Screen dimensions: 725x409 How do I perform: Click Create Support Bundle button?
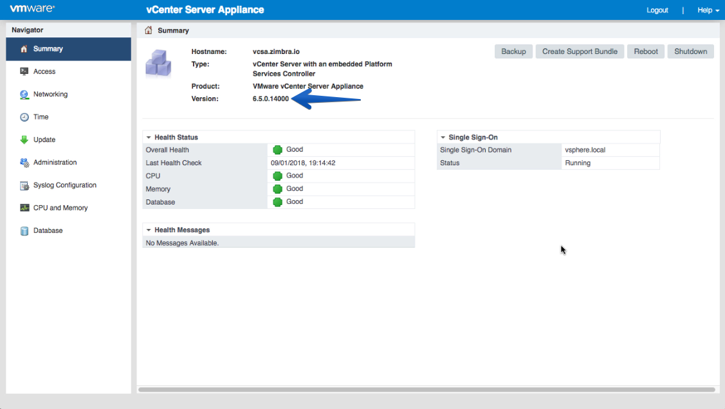(x=580, y=51)
